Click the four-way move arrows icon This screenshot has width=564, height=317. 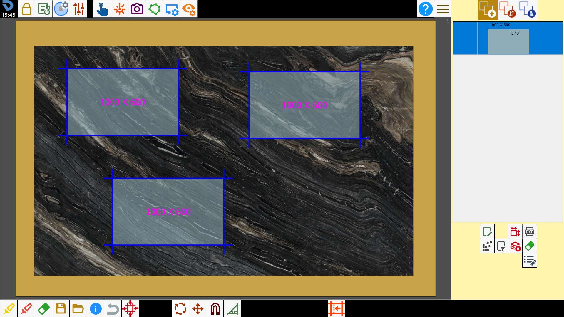click(x=198, y=308)
